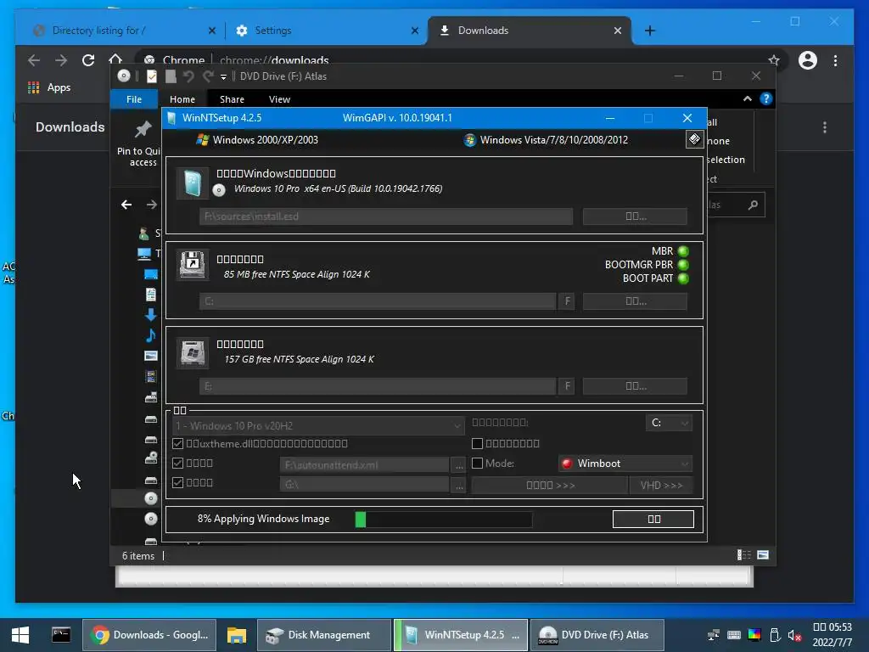Toggle the drivers checkbox beside G:\ path
Screen dimensions: 869x652
[x=177, y=482]
